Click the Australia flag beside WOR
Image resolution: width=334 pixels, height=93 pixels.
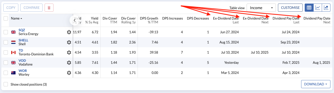point(13,73)
